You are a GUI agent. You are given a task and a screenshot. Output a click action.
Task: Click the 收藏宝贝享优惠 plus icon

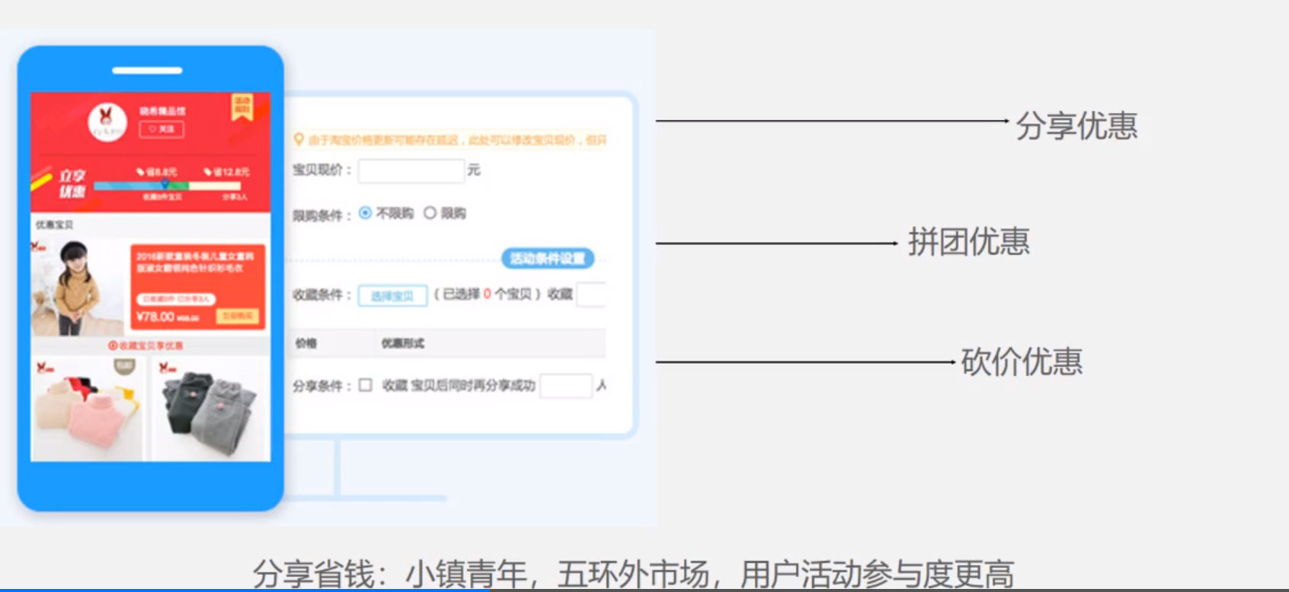point(113,345)
